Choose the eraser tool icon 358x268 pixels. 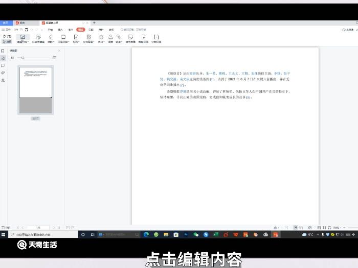coord(51,37)
